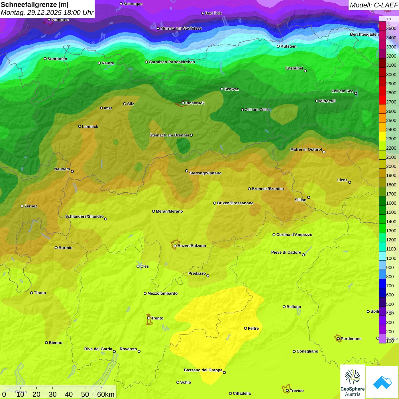This screenshot has width=399, height=399.
Task: Click the Kufstein label
Action: (288, 46)
